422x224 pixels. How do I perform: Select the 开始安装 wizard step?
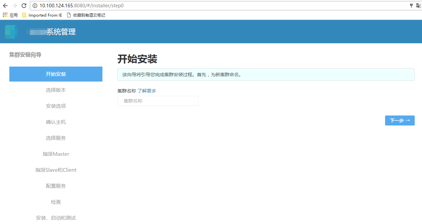56,74
